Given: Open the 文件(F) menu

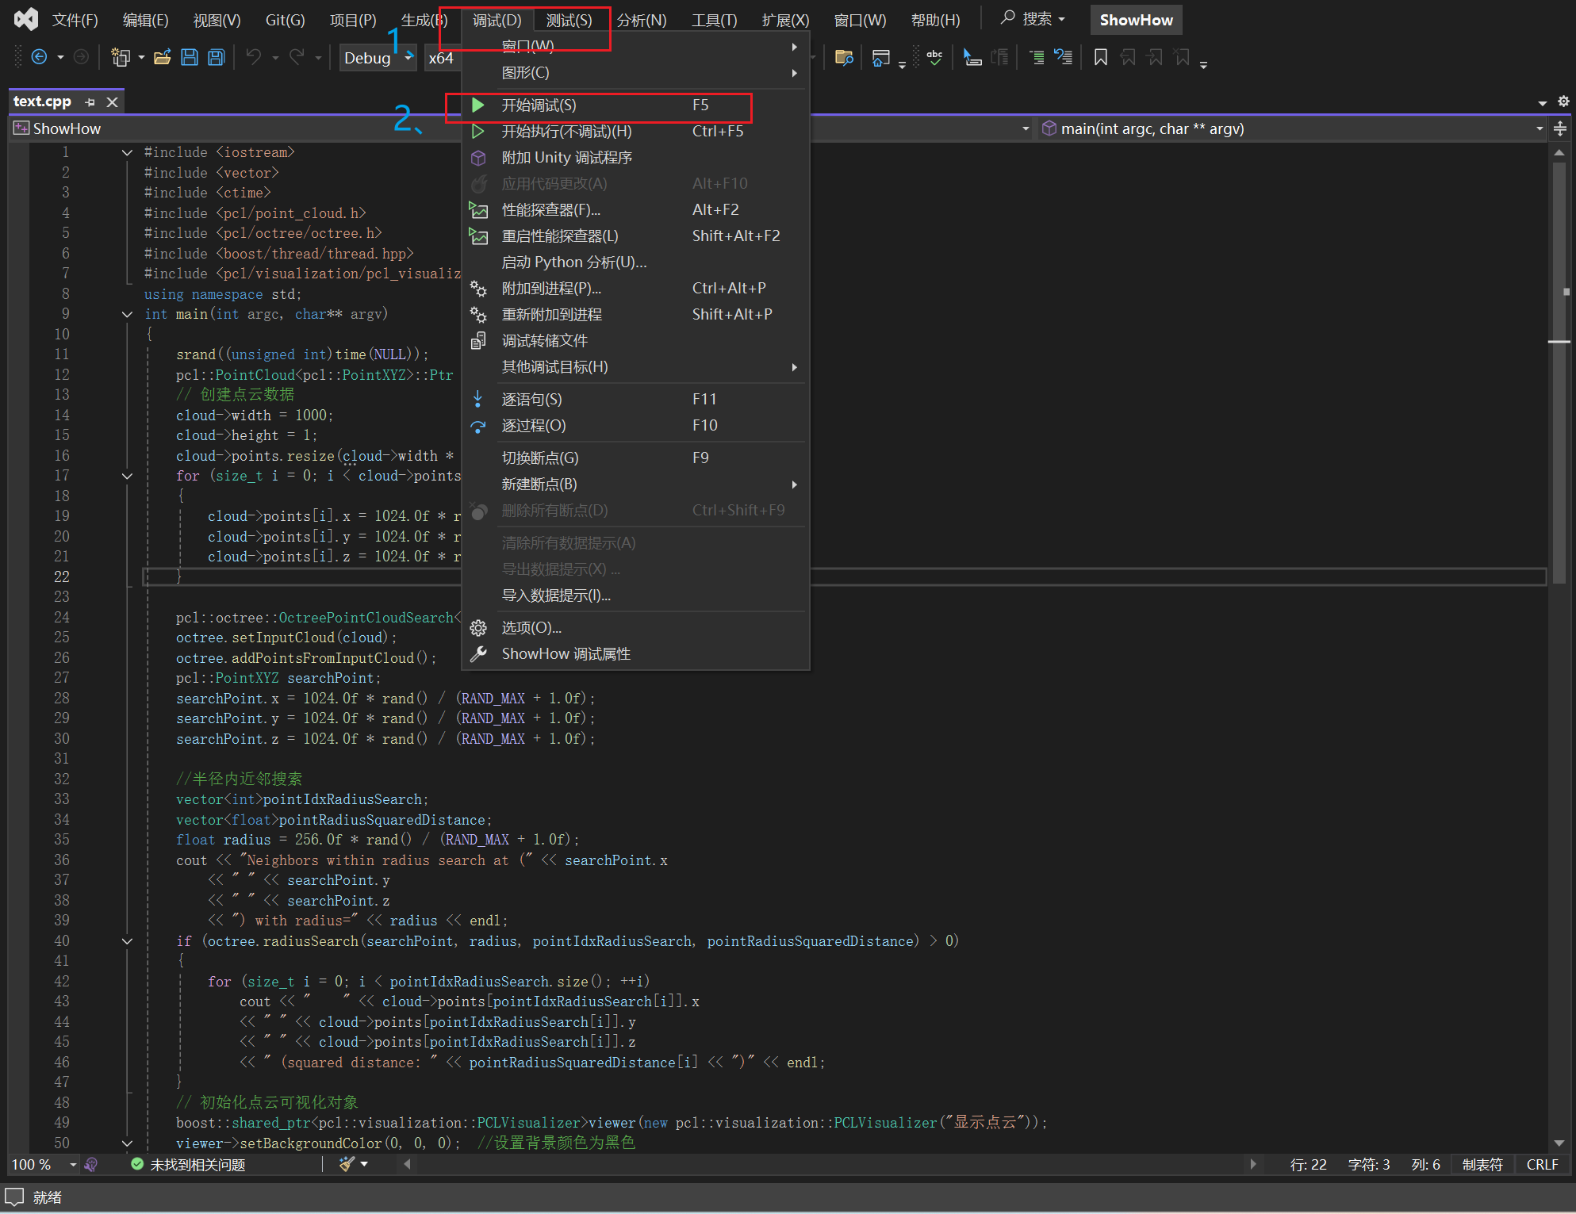Looking at the screenshot, I should 75,20.
